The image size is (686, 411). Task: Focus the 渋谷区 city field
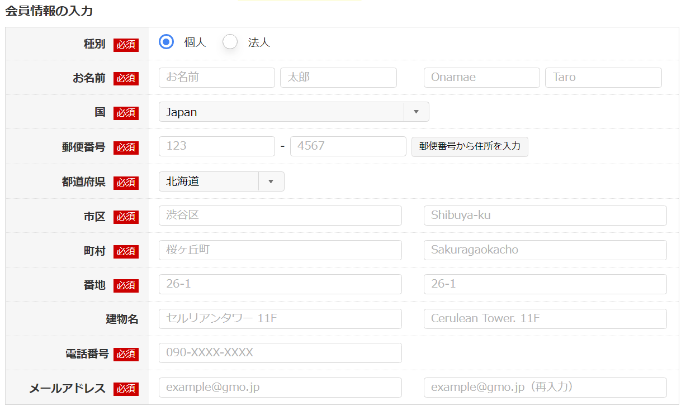280,216
